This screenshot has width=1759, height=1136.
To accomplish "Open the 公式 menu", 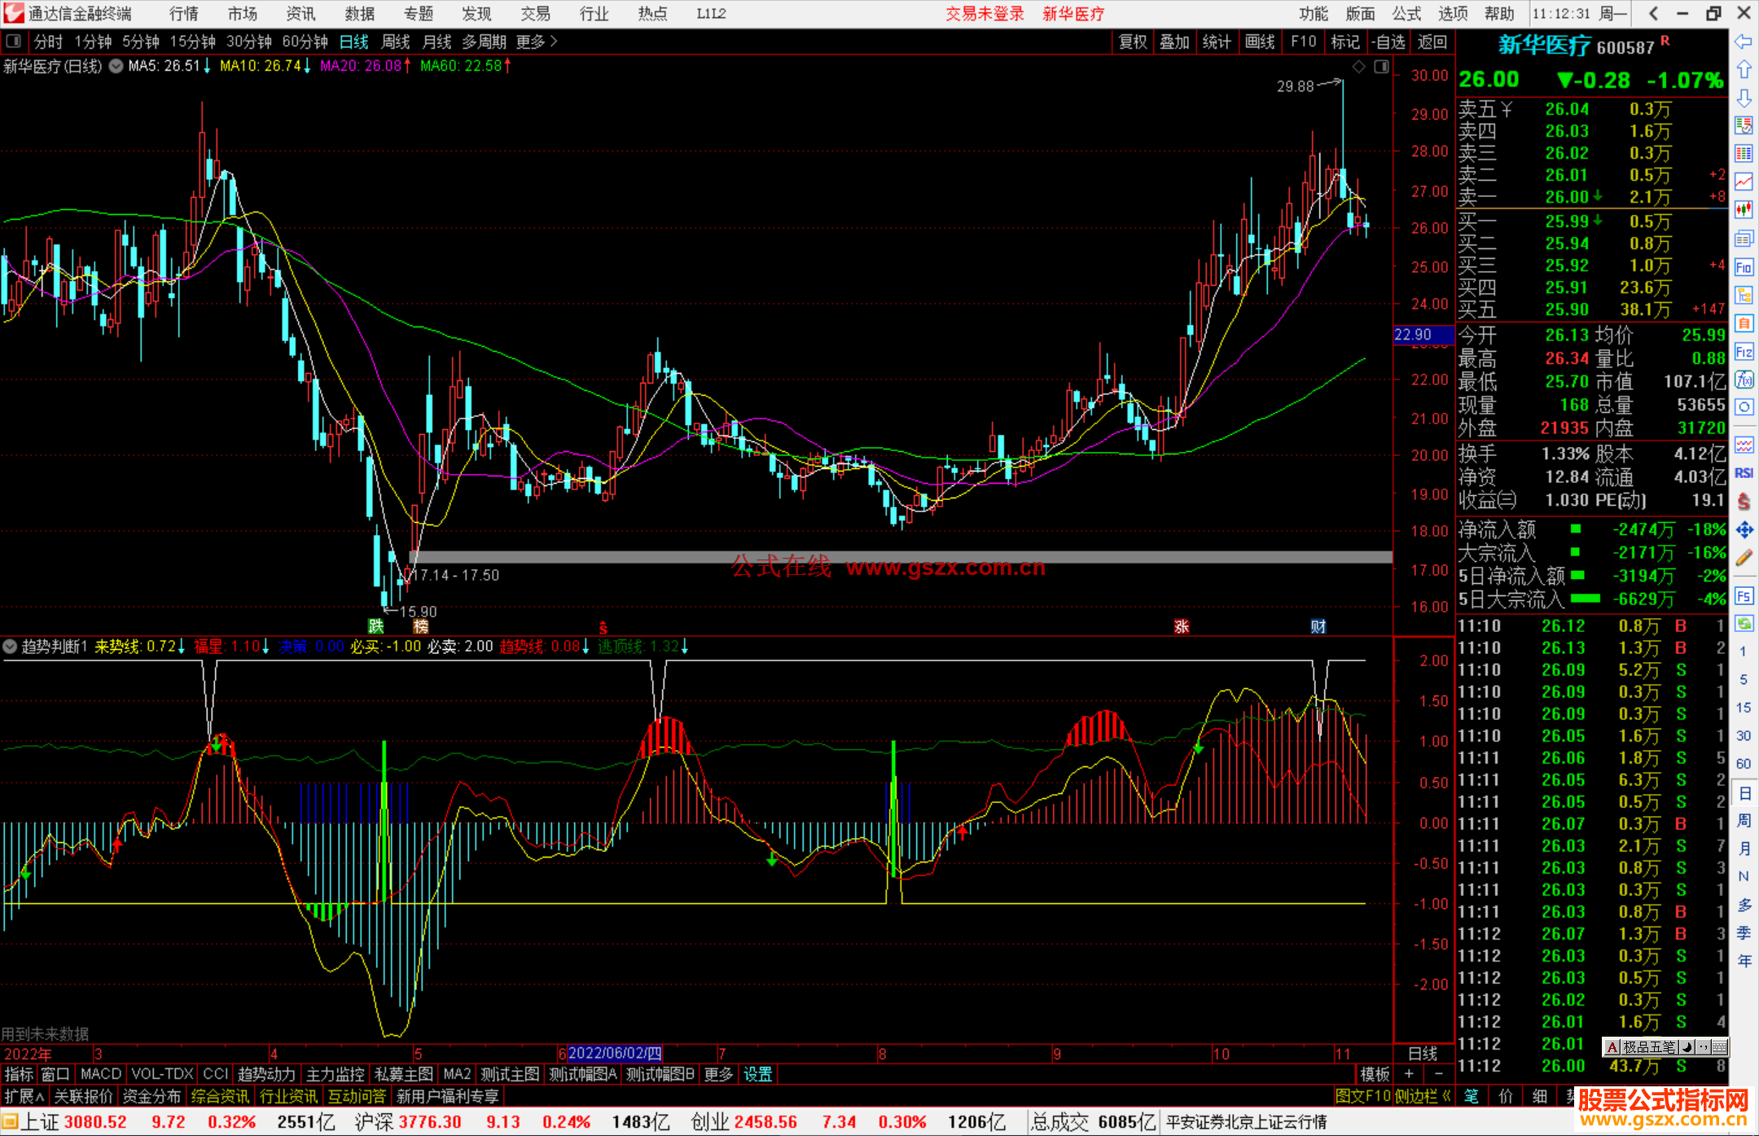I will [1406, 14].
